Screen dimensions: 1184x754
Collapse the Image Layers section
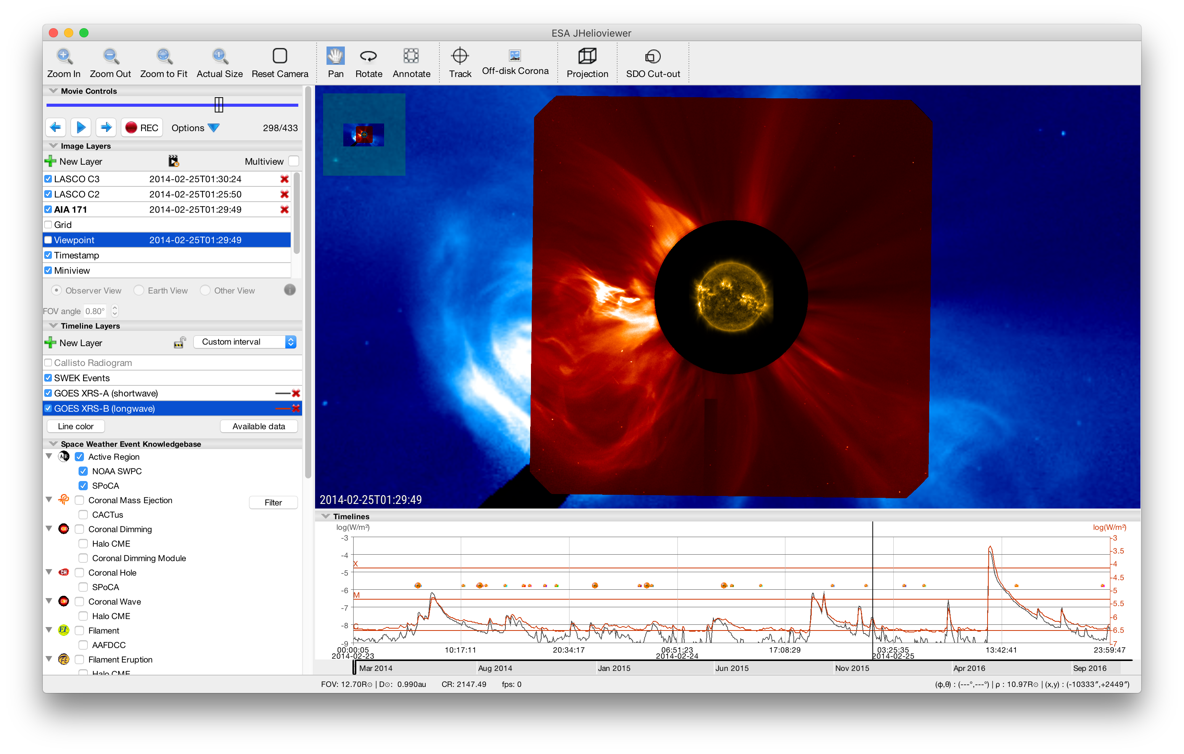53,146
